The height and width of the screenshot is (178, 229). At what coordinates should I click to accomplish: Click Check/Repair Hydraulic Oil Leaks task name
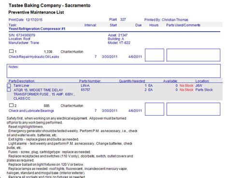pos(34,57)
